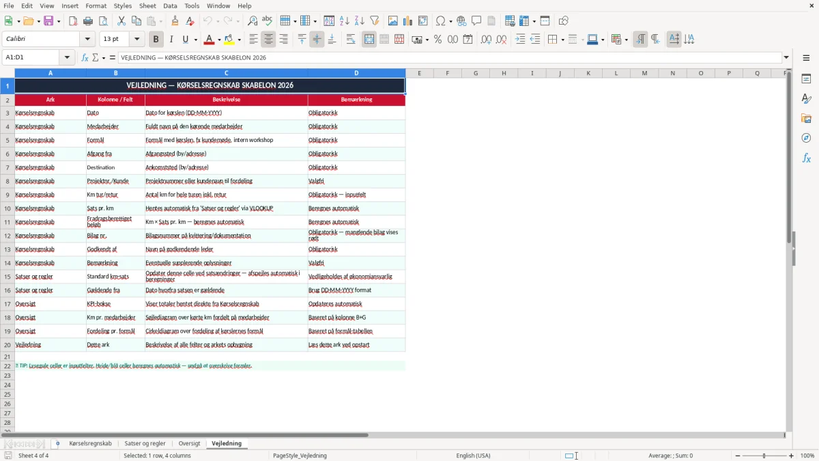Open the Borders dropdown arrow
Image resolution: width=819 pixels, height=461 pixels.
(562, 40)
